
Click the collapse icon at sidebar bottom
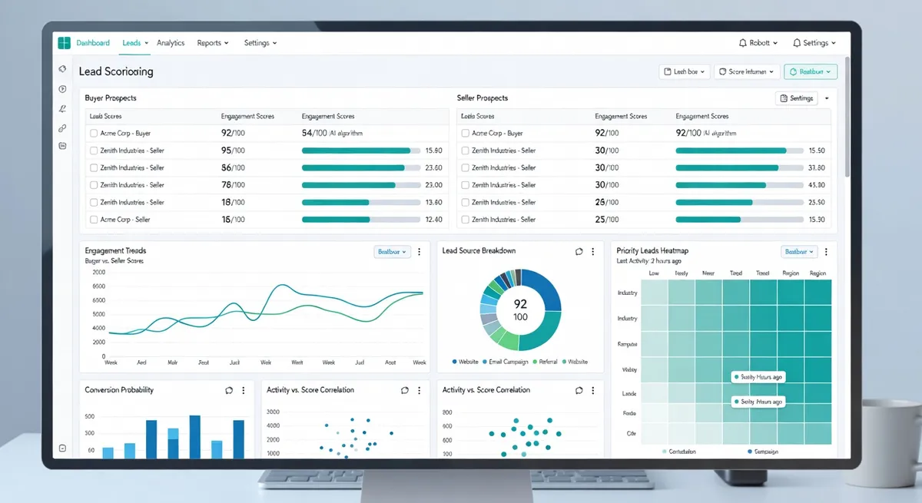coord(62,448)
